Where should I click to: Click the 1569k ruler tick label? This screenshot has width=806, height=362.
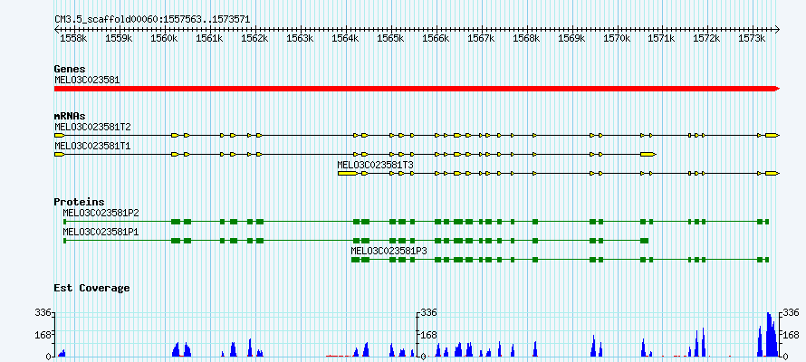coord(572,39)
